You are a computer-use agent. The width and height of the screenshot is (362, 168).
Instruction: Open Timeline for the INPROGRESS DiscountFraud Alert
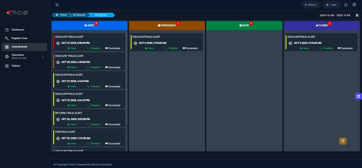coord(171,48)
